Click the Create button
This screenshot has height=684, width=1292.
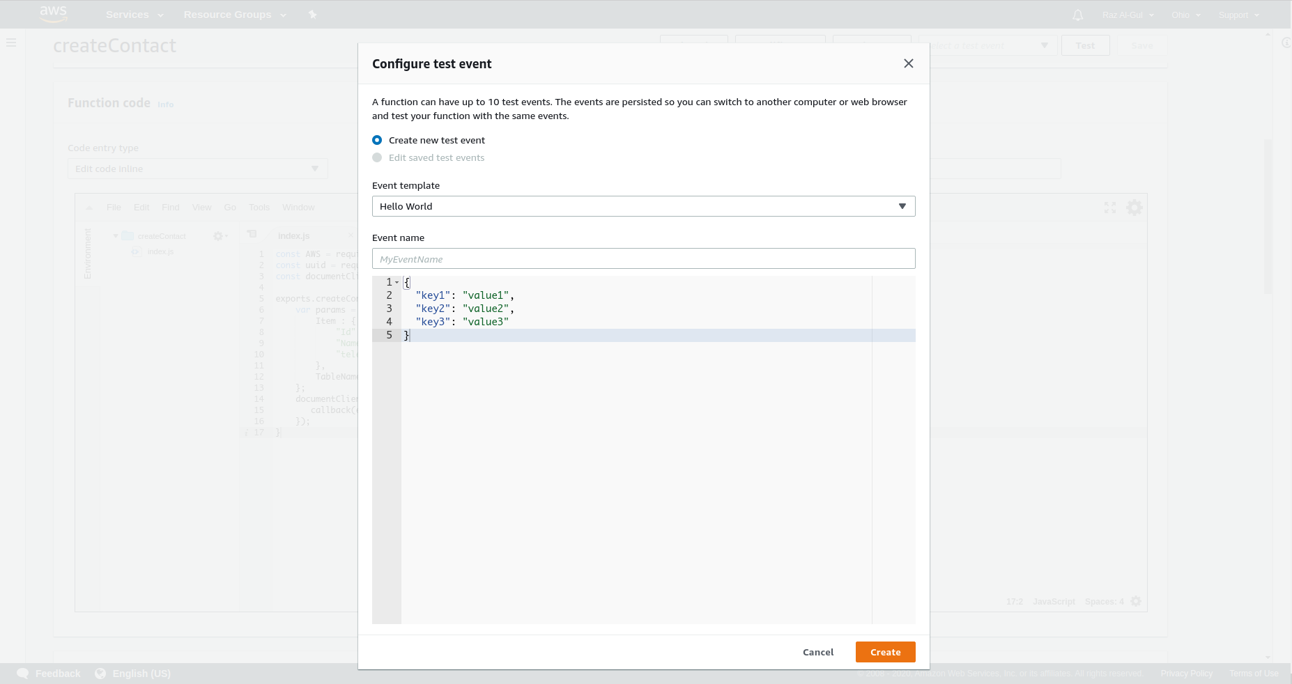point(885,652)
